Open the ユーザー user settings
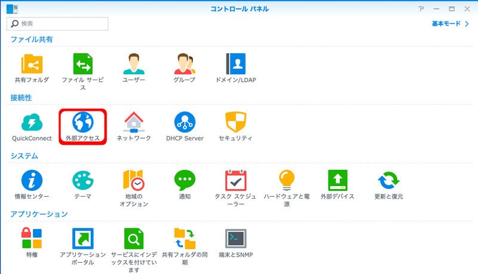478x274 pixels. point(133,64)
